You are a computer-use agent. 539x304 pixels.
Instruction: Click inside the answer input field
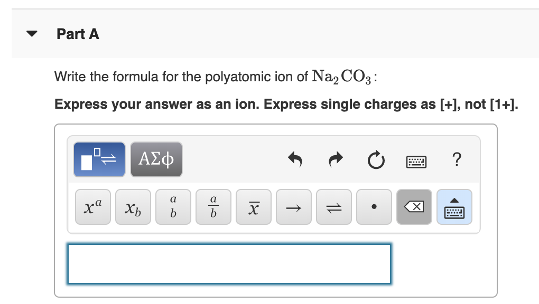[229, 264]
